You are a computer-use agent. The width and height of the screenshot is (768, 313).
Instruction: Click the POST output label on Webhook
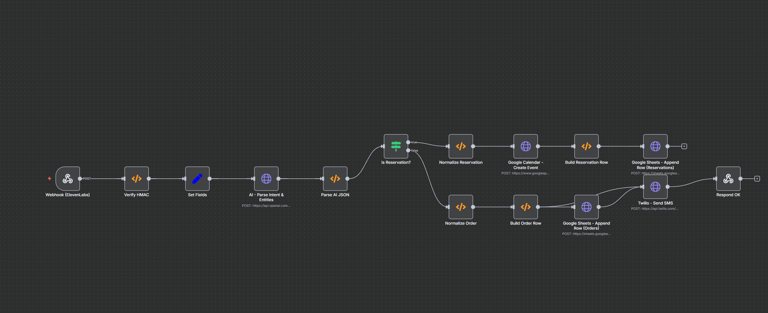click(x=87, y=179)
